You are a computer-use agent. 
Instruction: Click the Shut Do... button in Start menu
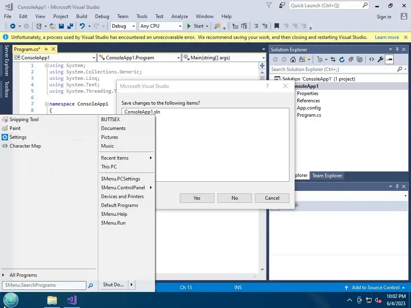(113, 284)
